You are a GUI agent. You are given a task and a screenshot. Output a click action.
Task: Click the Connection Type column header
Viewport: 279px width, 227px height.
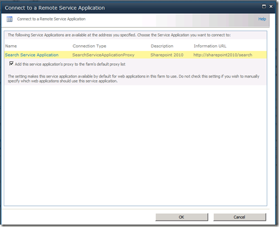[x=89, y=46]
